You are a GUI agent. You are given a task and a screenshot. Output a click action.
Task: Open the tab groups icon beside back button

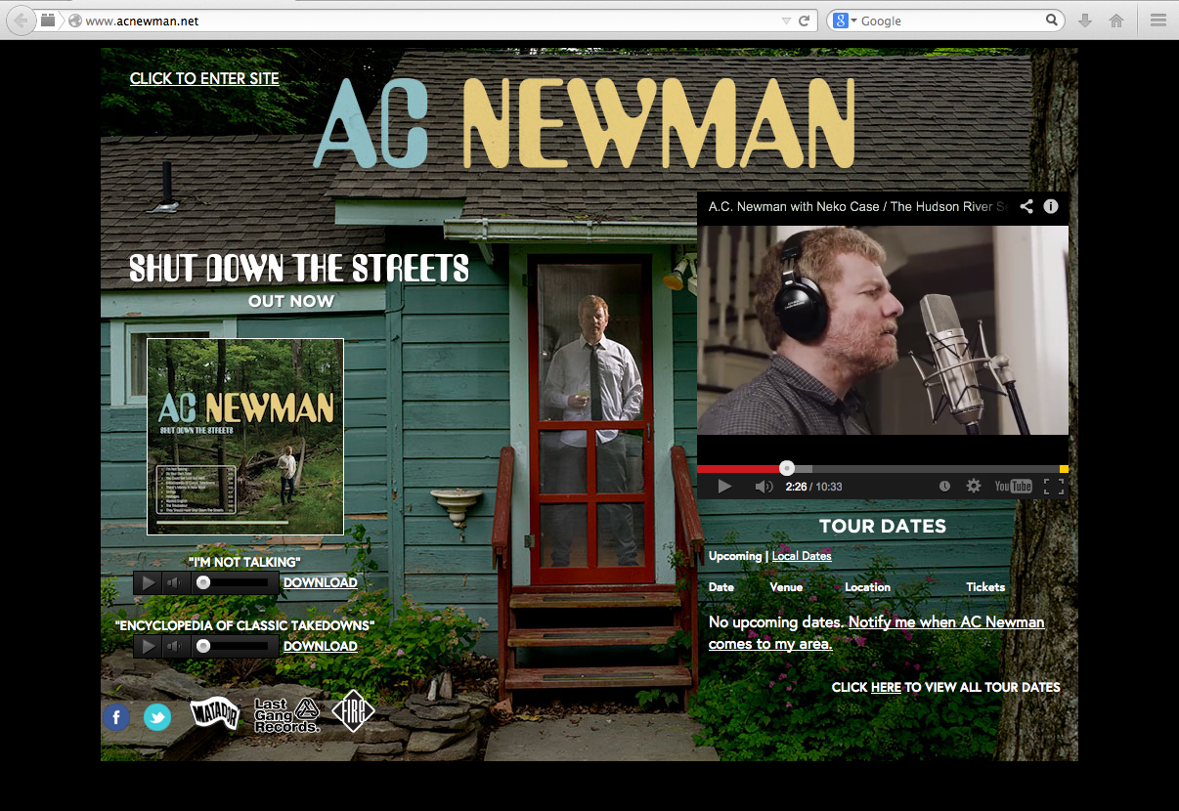click(48, 21)
